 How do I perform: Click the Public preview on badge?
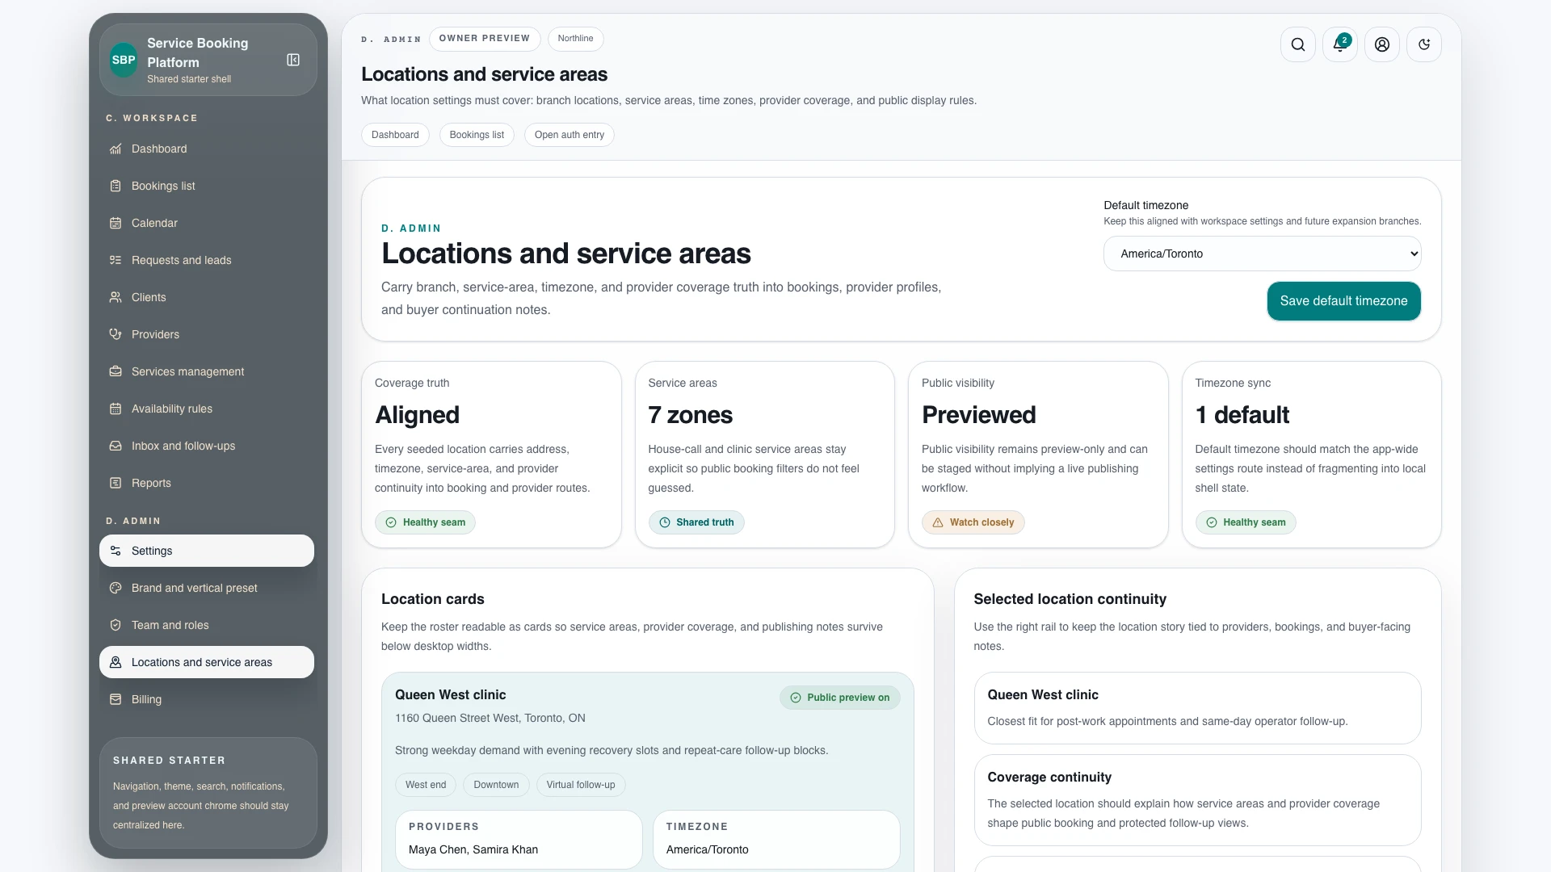tap(839, 698)
